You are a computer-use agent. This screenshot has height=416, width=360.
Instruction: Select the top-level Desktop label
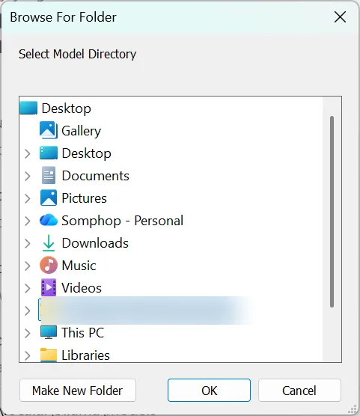(66, 108)
